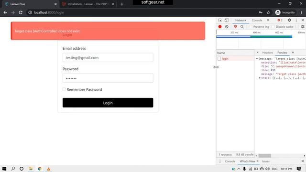Open the Network panel tab
The height and width of the screenshot is (172, 306).
coord(240,20)
